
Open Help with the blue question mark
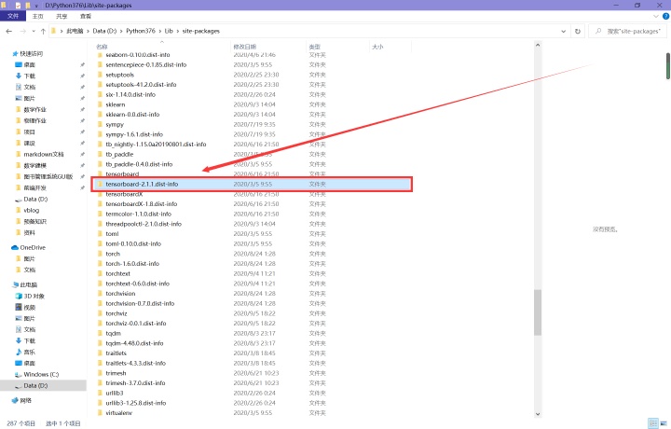coord(665,16)
